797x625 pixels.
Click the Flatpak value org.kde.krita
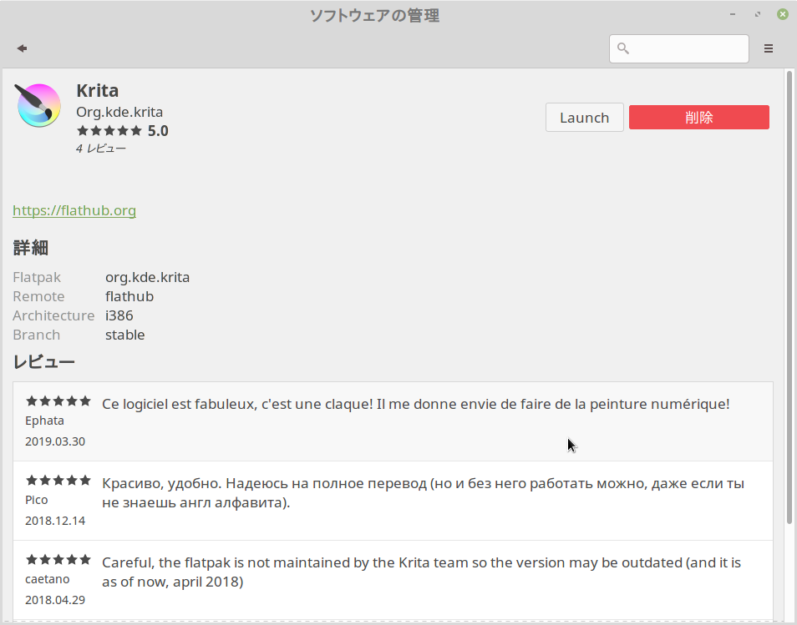click(147, 277)
